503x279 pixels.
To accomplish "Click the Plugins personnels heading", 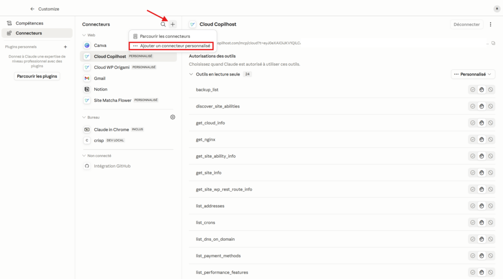I will pyautogui.click(x=21, y=47).
